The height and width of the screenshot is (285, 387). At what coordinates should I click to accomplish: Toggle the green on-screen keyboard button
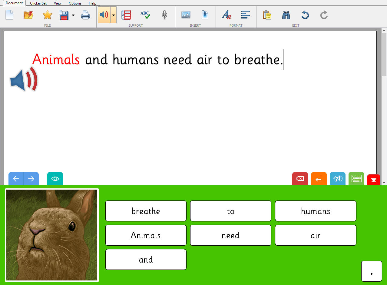coord(356,179)
